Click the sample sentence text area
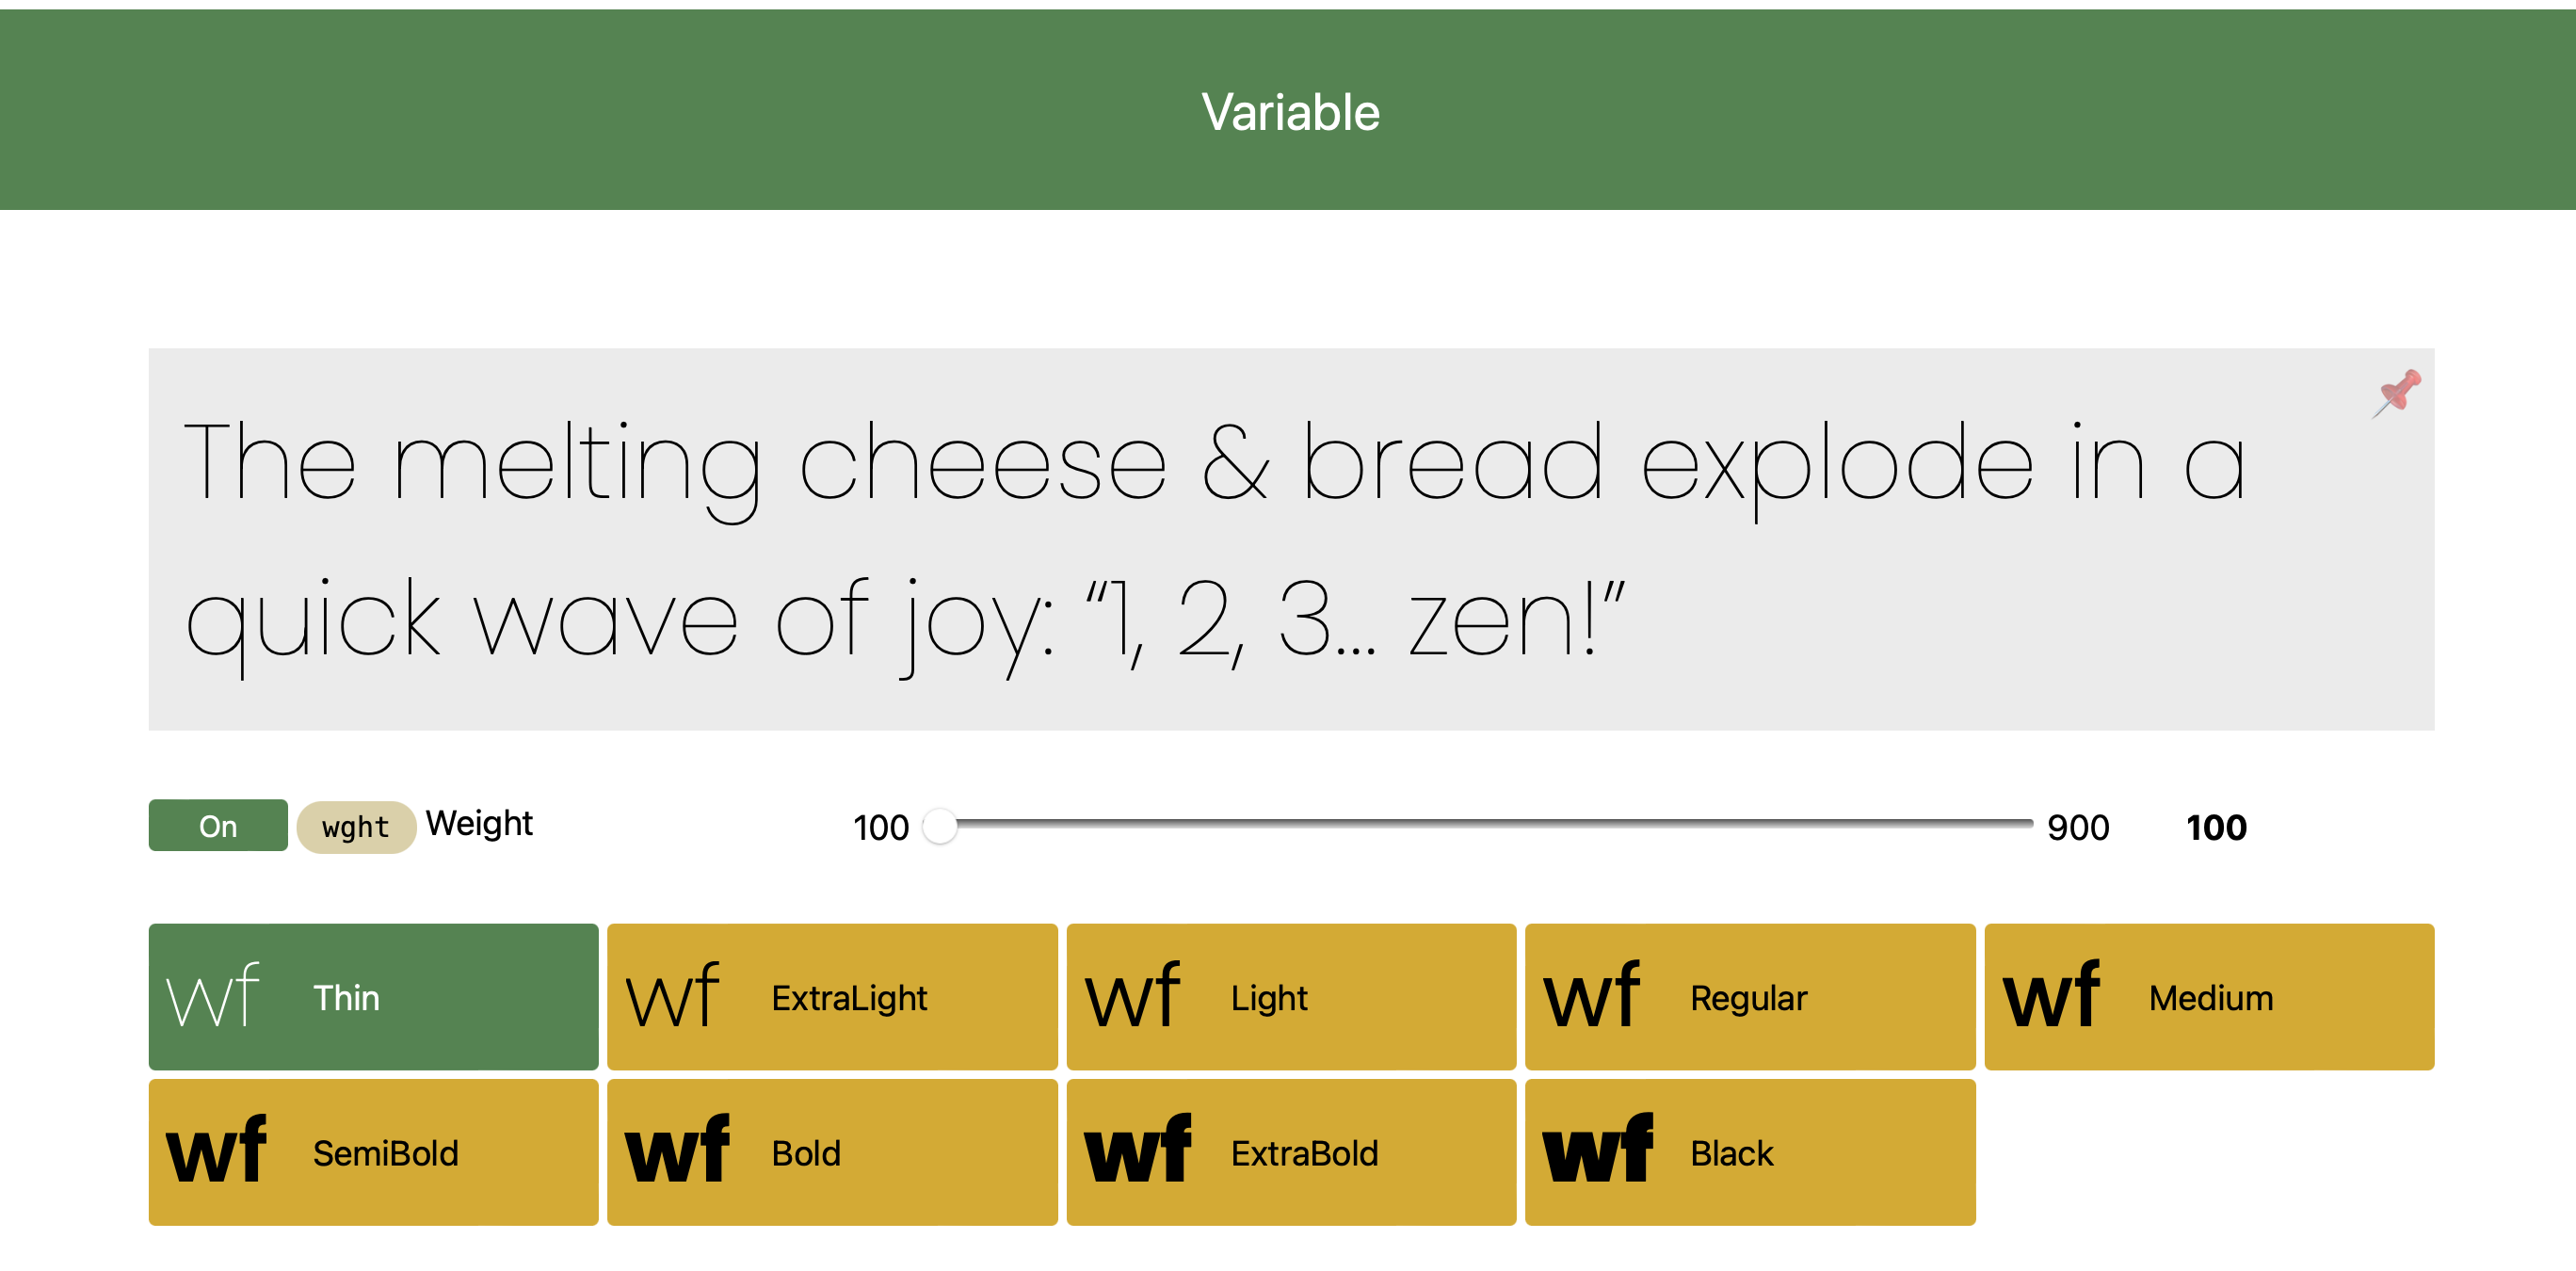2576x1271 pixels. tap(1290, 540)
